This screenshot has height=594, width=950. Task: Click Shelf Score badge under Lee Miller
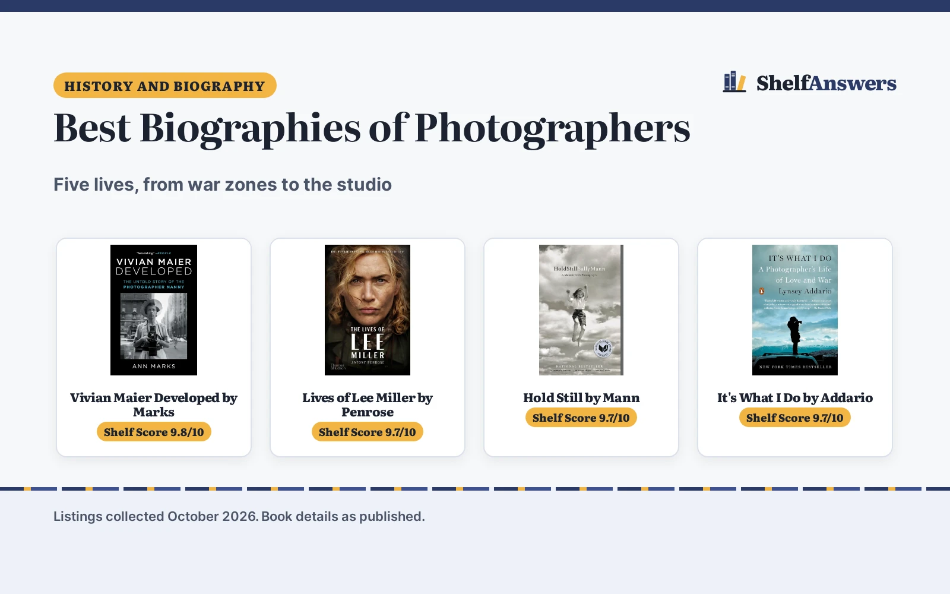click(368, 432)
